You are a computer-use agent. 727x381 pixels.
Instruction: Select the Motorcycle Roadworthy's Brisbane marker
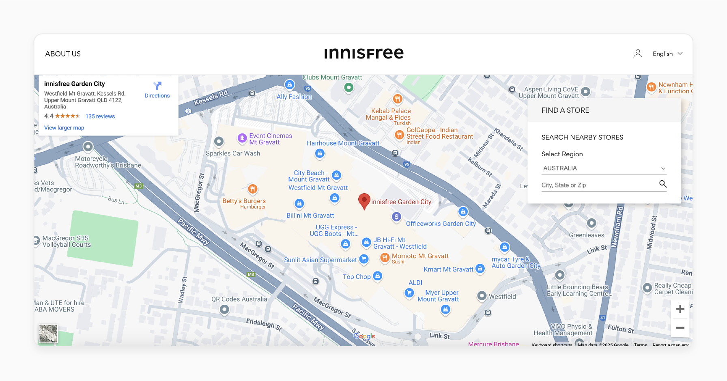[88, 146]
